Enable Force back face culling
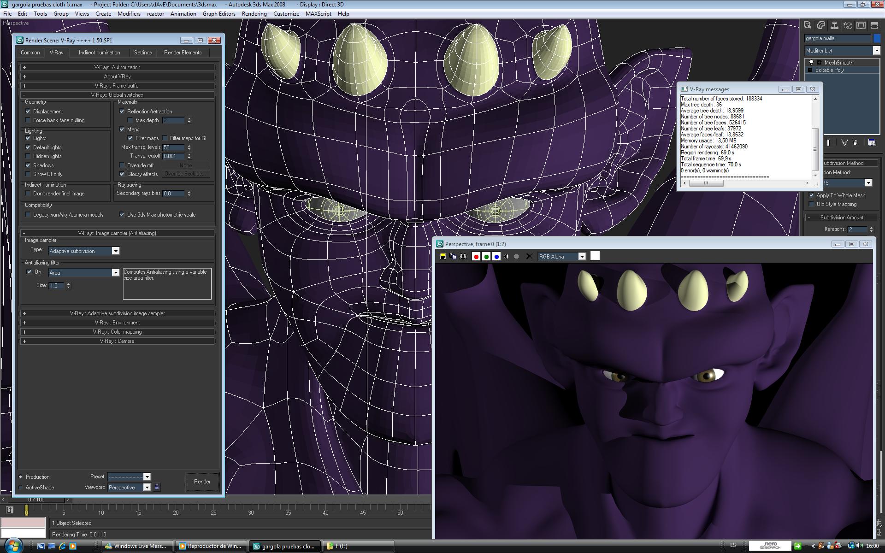Image resolution: width=885 pixels, height=553 pixels. point(28,120)
